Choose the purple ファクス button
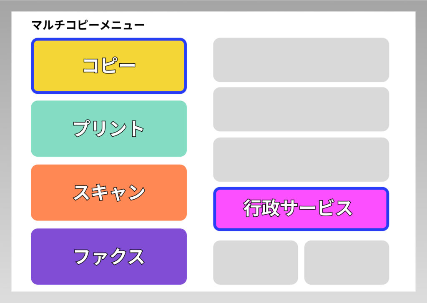This screenshot has height=303, width=427. tap(109, 256)
